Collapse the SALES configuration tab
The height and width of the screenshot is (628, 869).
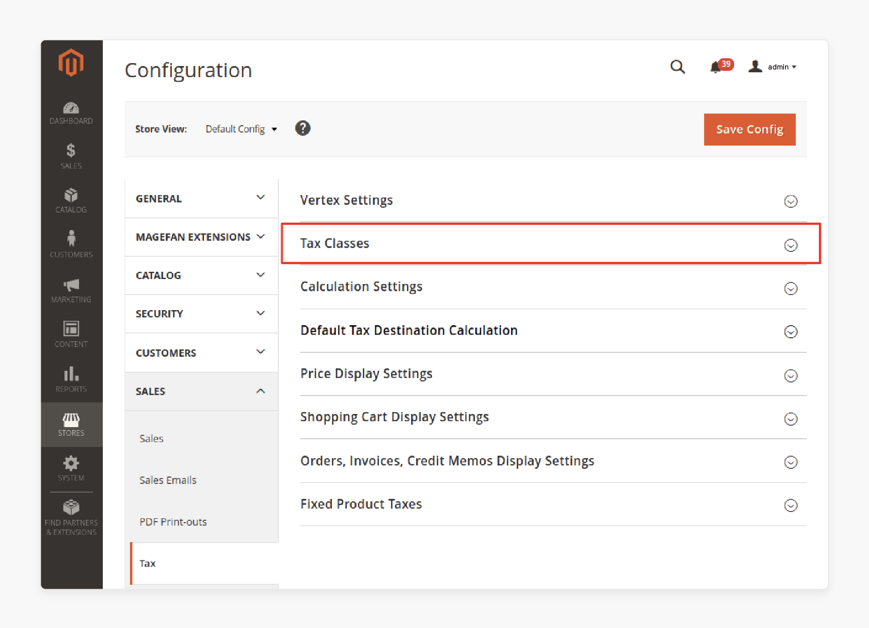click(x=201, y=391)
